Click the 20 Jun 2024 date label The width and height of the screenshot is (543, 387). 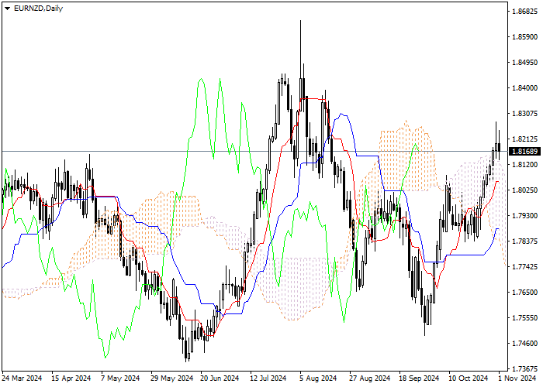pos(220,378)
